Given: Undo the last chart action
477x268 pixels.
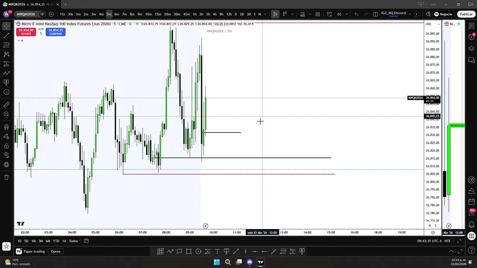Looking at the screenshot, I should tap(357, 14).
